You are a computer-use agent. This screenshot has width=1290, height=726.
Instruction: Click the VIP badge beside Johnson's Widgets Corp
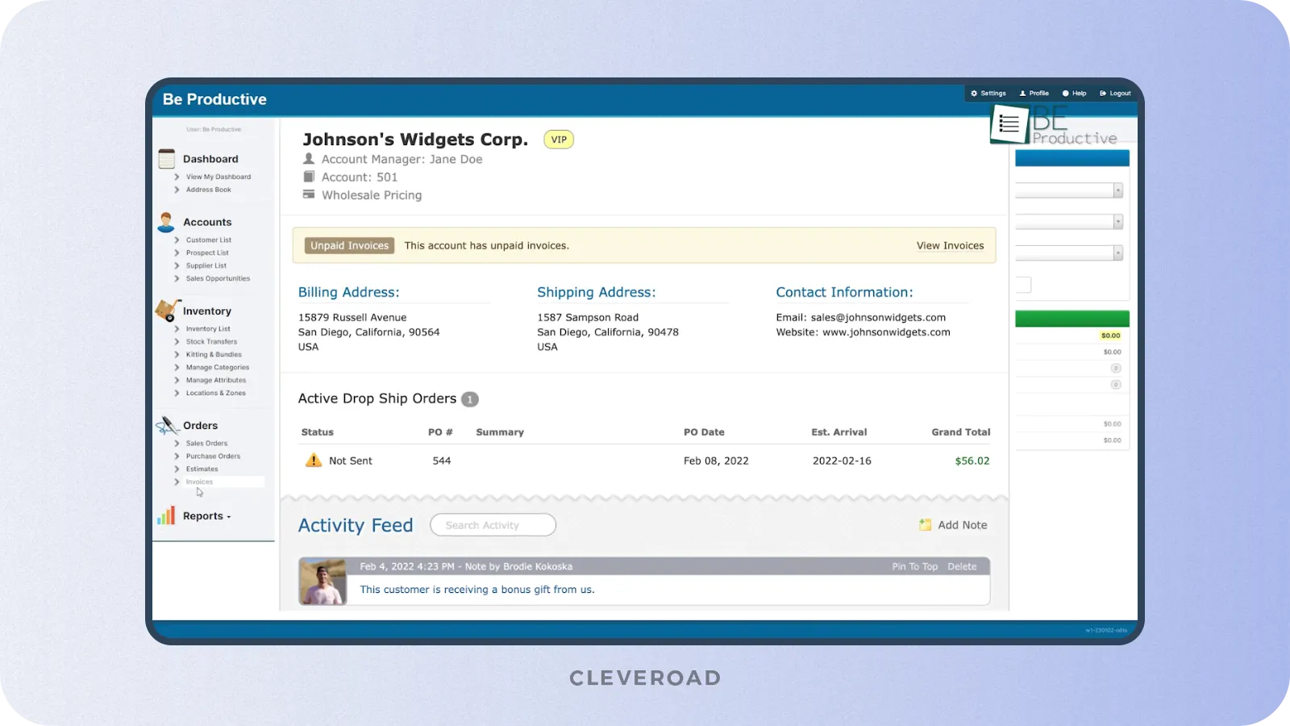[x=559, y=139]
